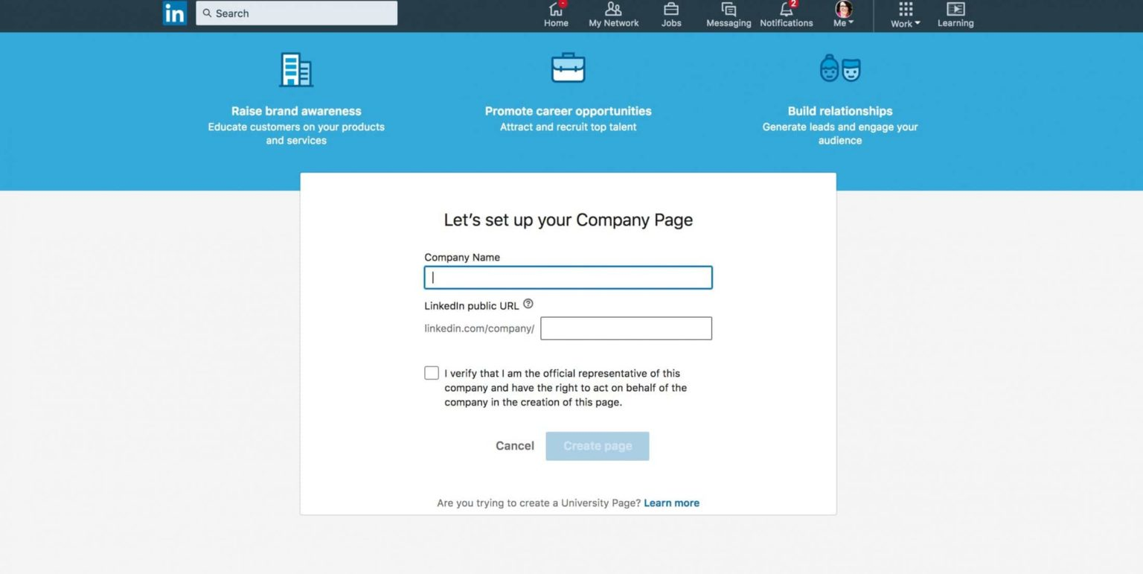Click the Let's set up your Company Page title
Image resolution: width=1143 pixels, height=574 pixels.
pos(568,220)
